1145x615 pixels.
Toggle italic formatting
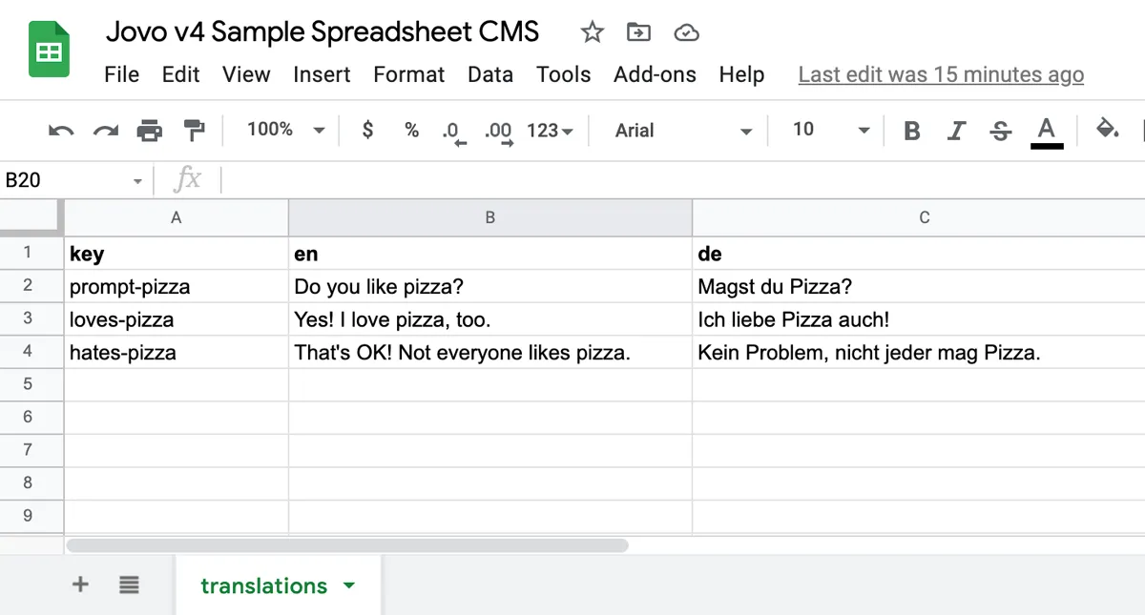pyautogui.click(x=956, y=131)
